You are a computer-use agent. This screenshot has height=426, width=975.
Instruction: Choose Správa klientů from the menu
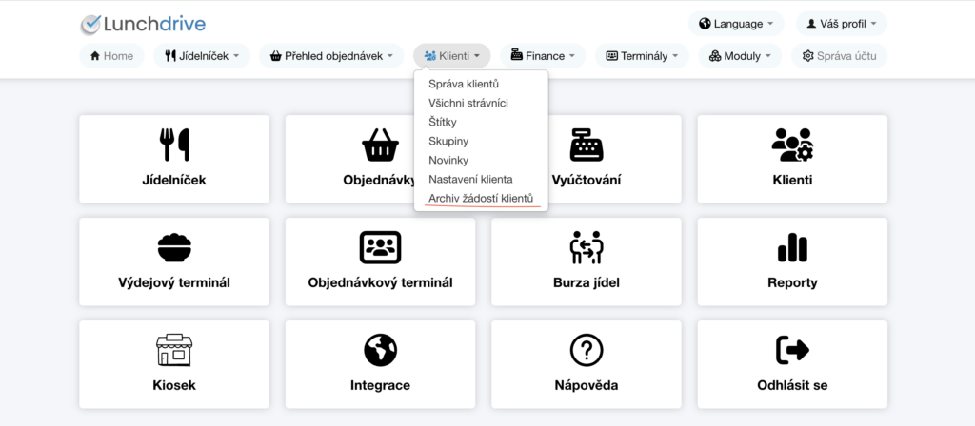(x=464, y=84)
